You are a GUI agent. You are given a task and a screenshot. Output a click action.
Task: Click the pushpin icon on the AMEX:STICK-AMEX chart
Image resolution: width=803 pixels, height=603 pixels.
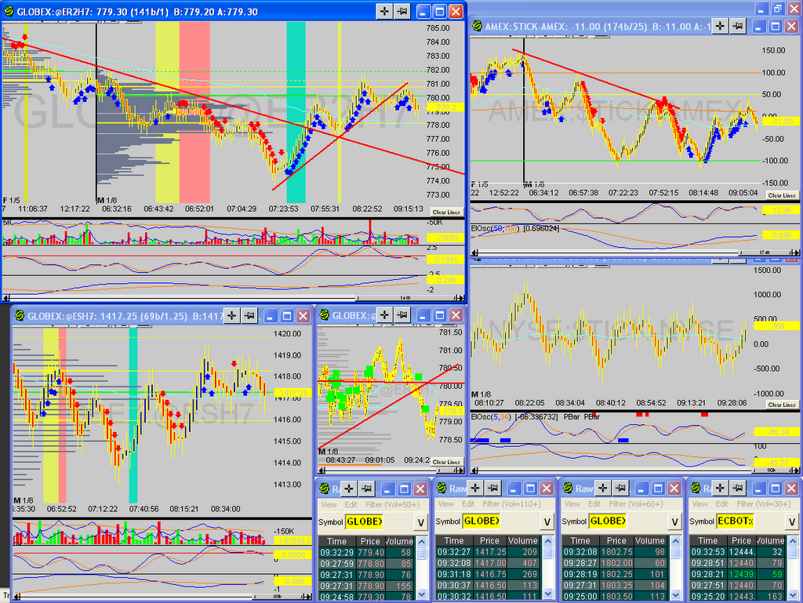click(736, 26)
